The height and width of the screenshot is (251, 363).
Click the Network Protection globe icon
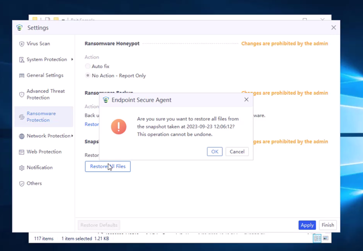click(22, 136)
